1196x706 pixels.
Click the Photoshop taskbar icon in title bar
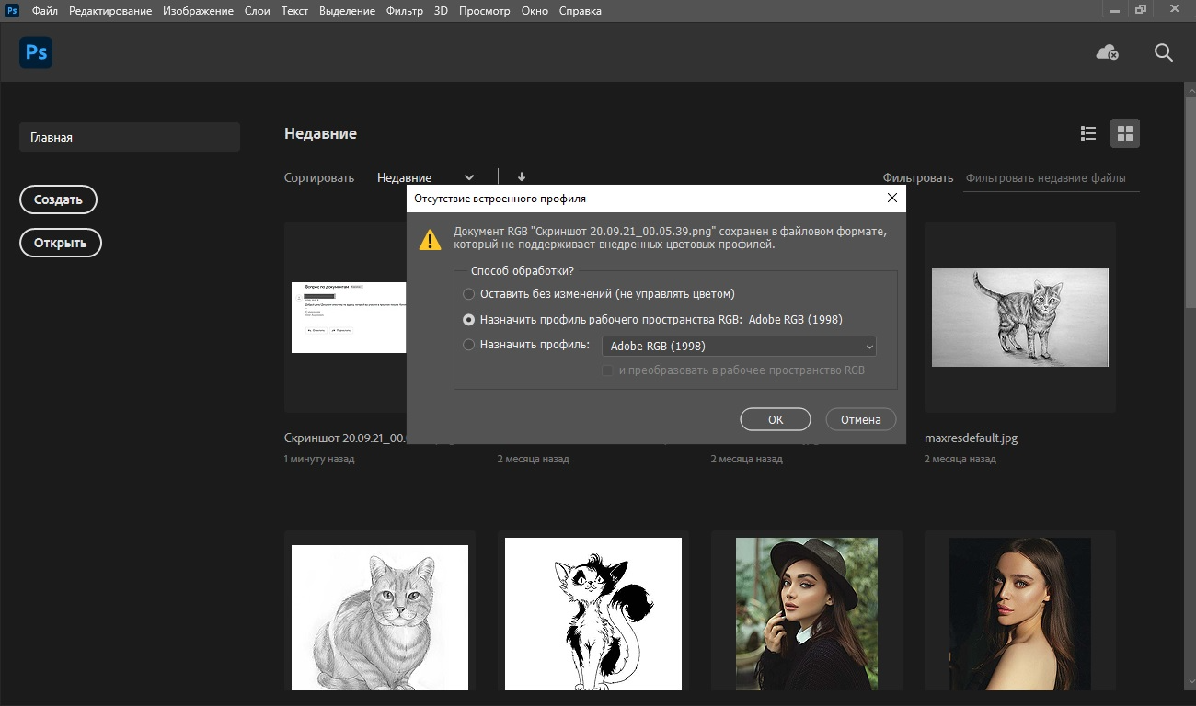click(x=10, y=10)
